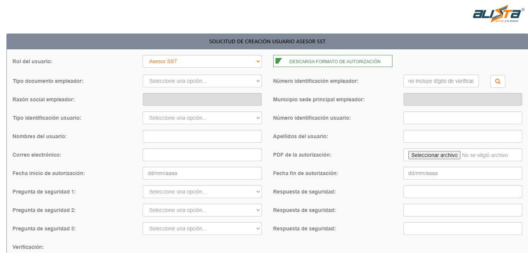This screenshot has height=253, width=528.
Task: Click the 'Pregunta de seguridad 2:' label
Action: [44, 210]
